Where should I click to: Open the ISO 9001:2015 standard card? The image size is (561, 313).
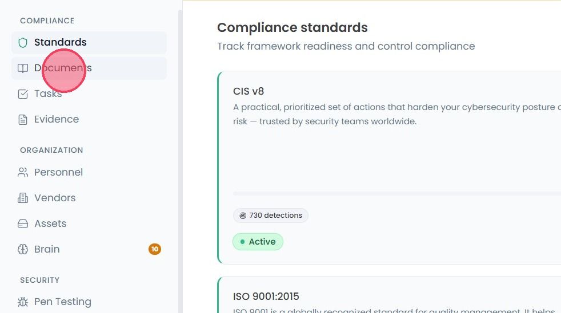(x=389, y=295)
